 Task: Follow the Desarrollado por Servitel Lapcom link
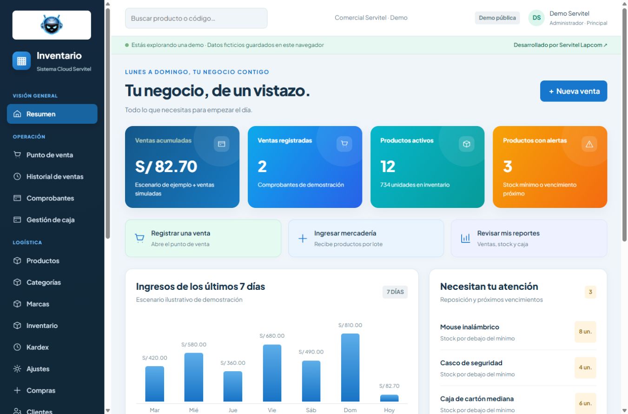coord(560,45)
